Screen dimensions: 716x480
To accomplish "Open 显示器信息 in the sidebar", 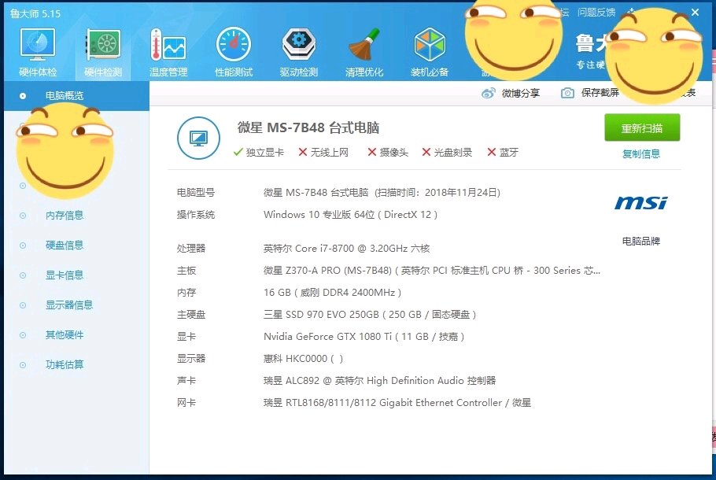I will pos(69,305).
